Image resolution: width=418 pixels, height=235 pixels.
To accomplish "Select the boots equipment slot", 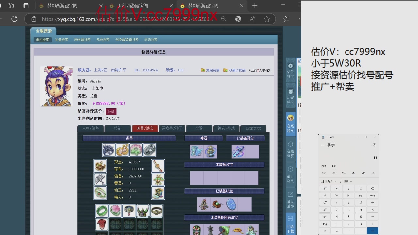I will click(158, 193).
